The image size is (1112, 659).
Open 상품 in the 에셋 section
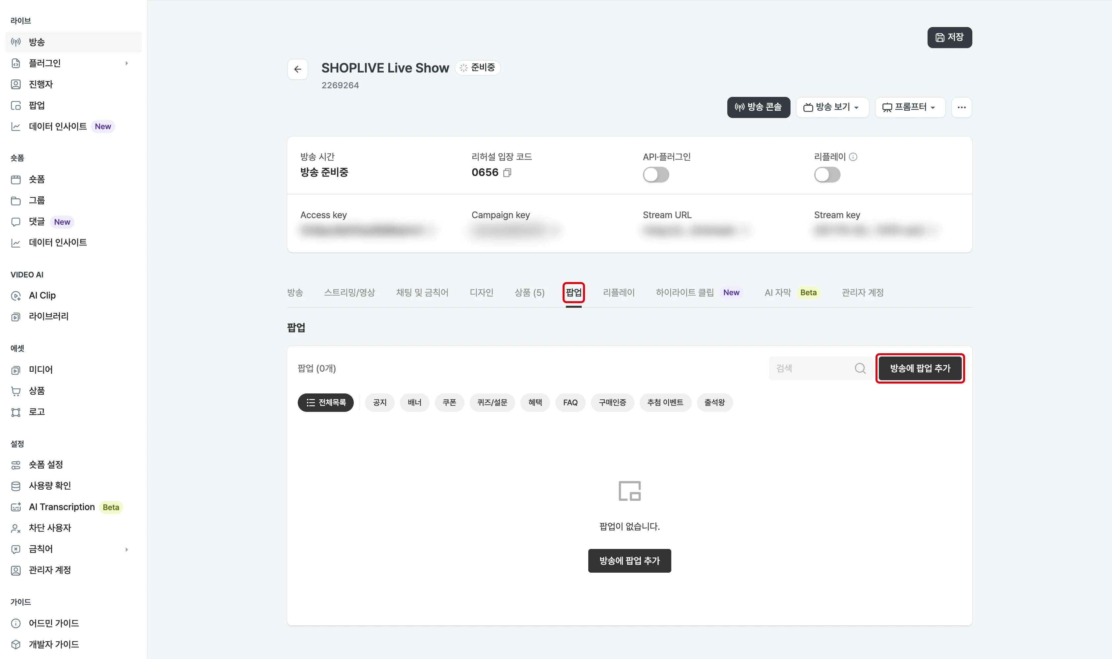(x=73, y=391)
